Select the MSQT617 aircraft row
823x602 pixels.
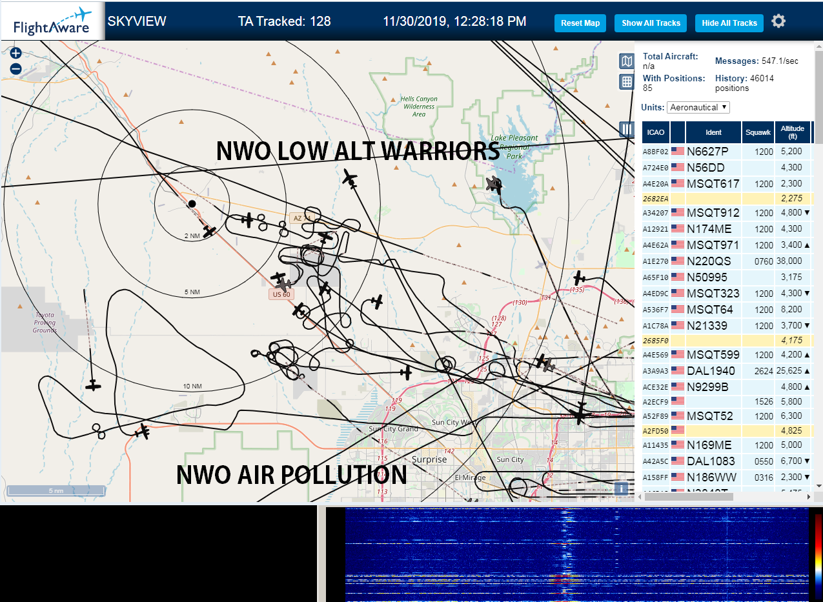(x=727, y=184)
